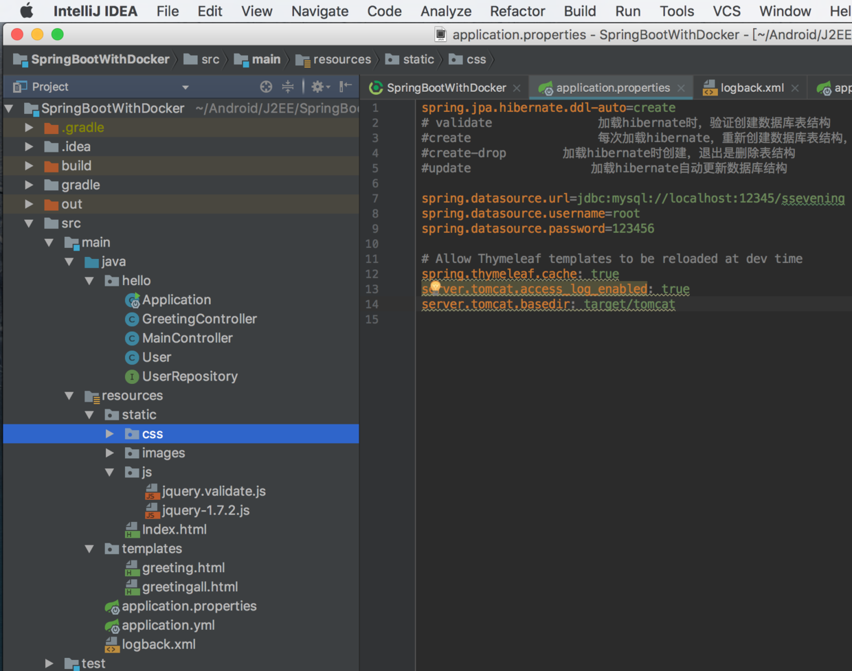The height and width of the screenshot is (671, 852).
Task: Expand the .gradle folder
Action: pos(29,128)
